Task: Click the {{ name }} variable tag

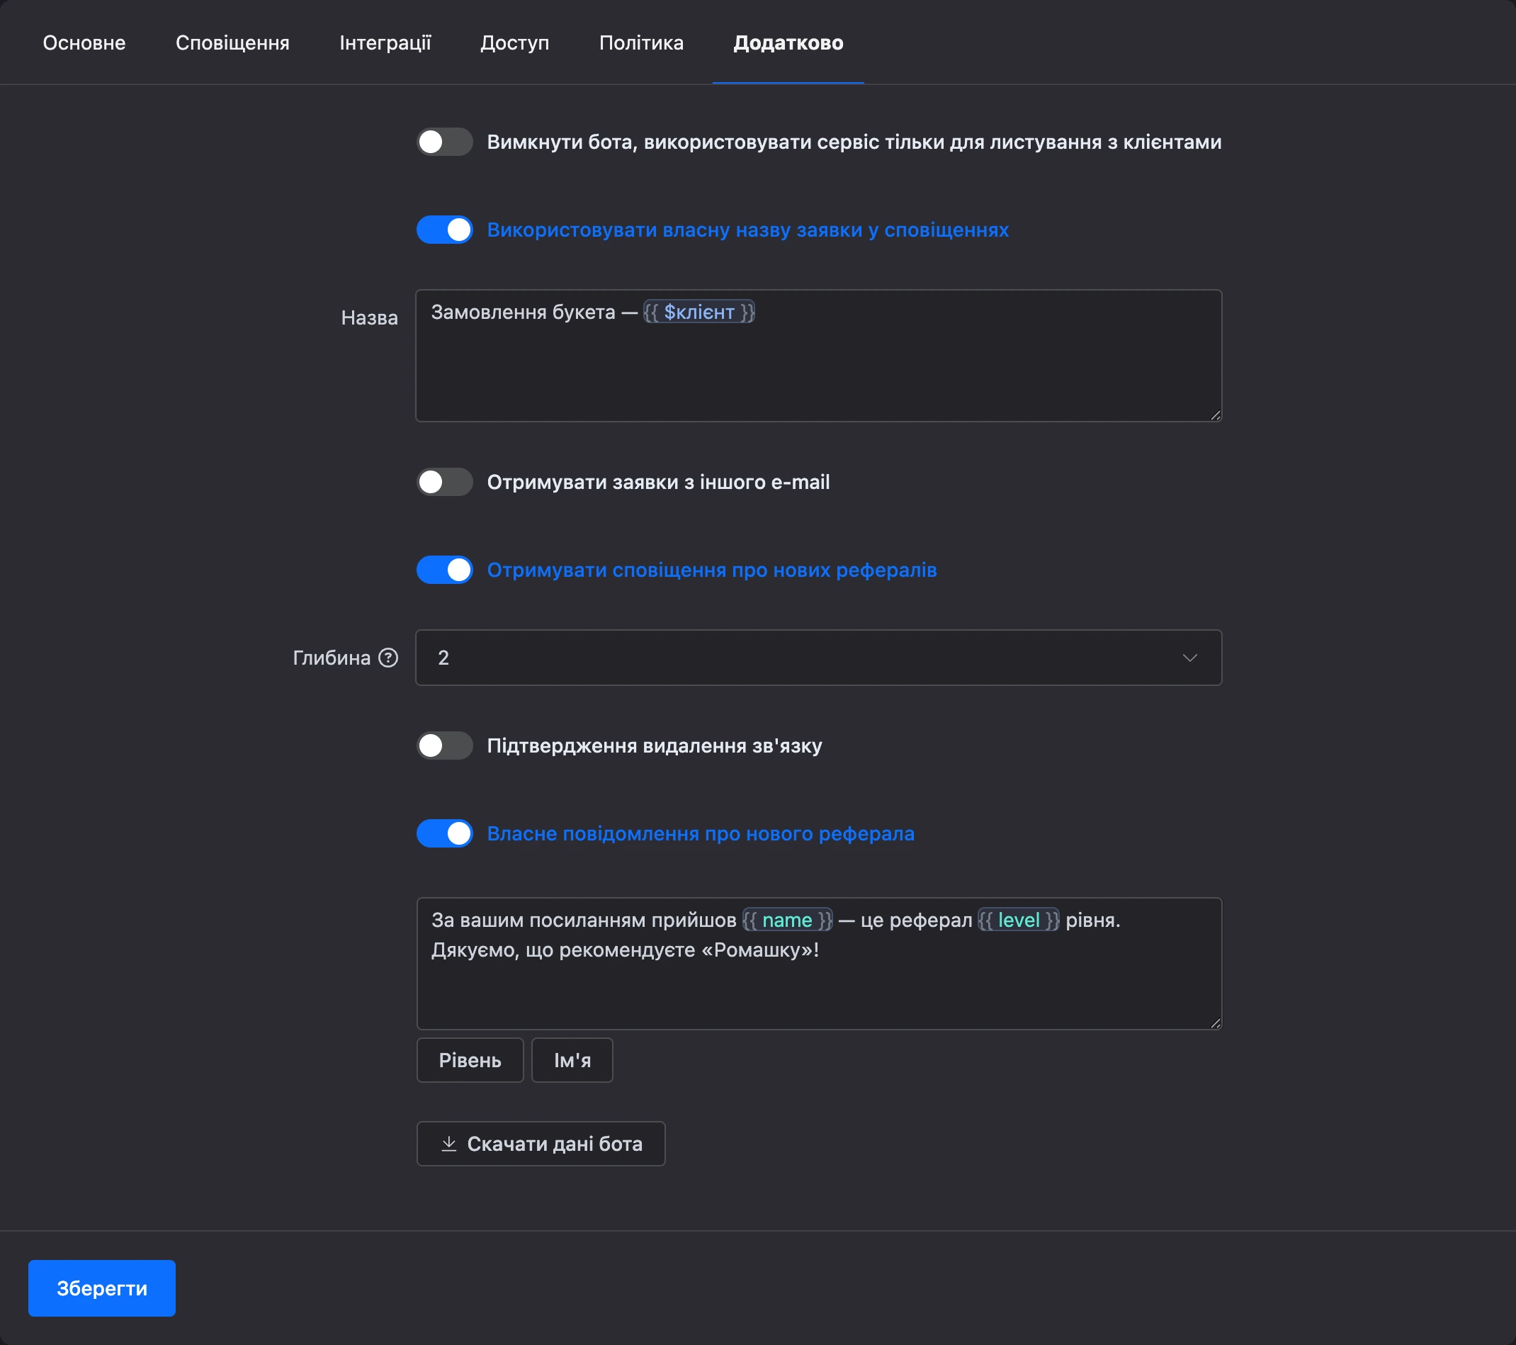Action: [787, 921]
